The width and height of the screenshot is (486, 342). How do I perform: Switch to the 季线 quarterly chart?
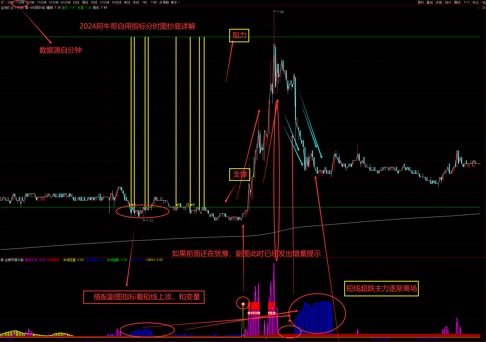coord(127,2)
